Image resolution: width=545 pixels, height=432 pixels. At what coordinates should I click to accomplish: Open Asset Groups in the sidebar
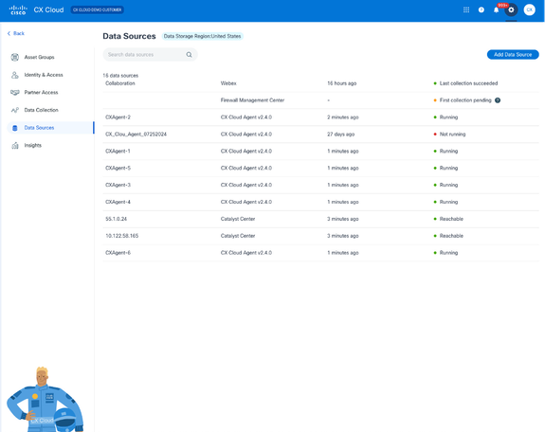(39, 57)
